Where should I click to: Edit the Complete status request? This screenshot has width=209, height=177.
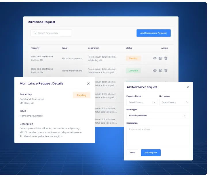(160, 71)
